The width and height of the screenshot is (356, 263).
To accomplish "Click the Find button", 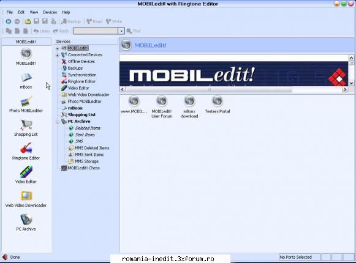I will click(x=134, y=31).
